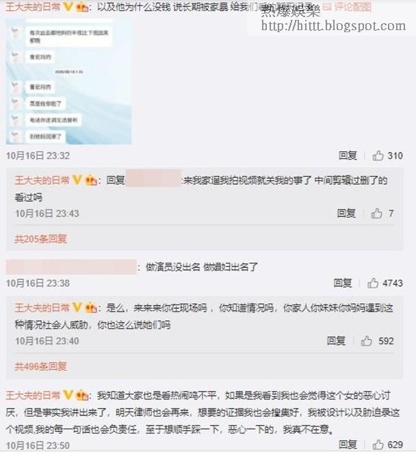Reply to the 10月16日 23:40 comment

[x=336, y=341]
